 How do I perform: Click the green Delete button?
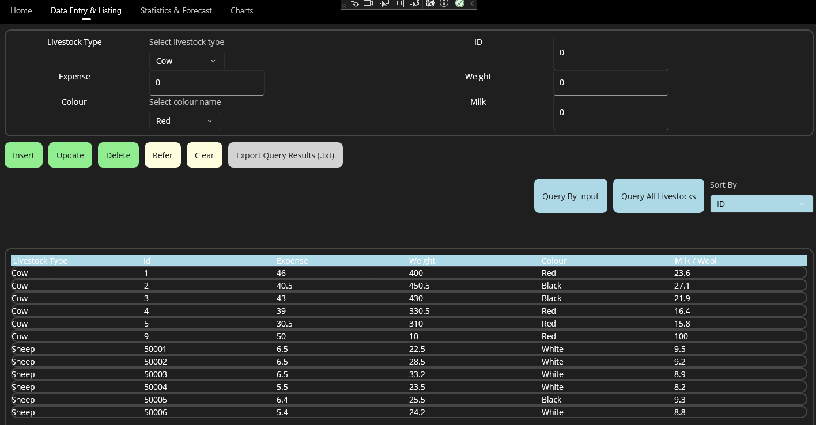118,155
